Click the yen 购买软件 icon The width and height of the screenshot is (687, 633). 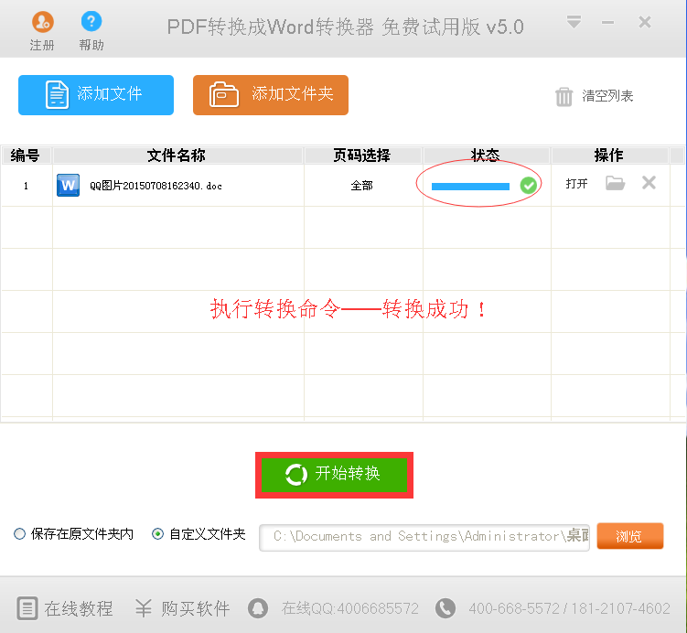[144, 608]
